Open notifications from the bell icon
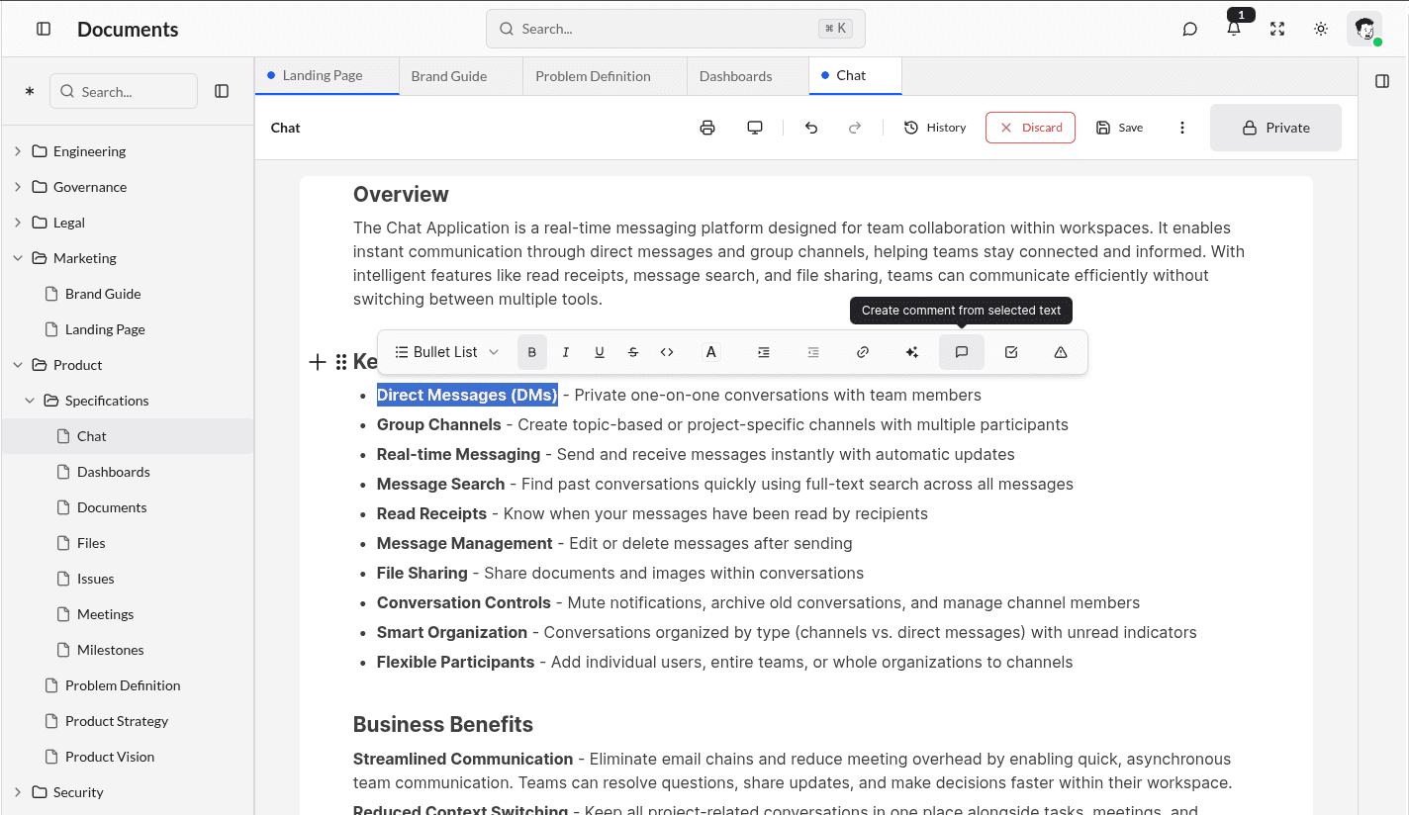Viewport: 1409px width, 815px height. tap(1233, 29)
